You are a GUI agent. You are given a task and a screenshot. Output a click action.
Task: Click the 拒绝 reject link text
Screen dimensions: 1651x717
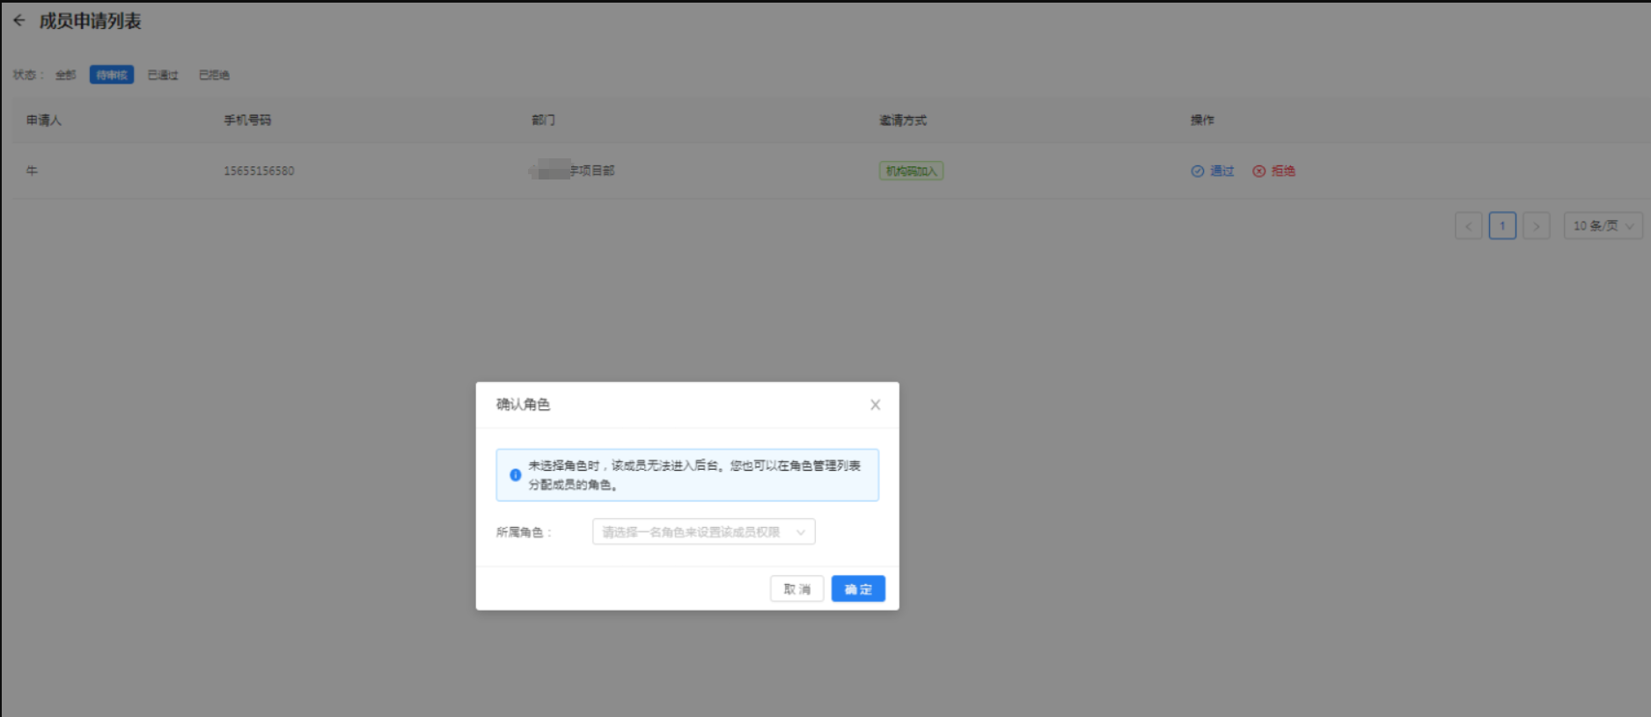(1283, 172)
